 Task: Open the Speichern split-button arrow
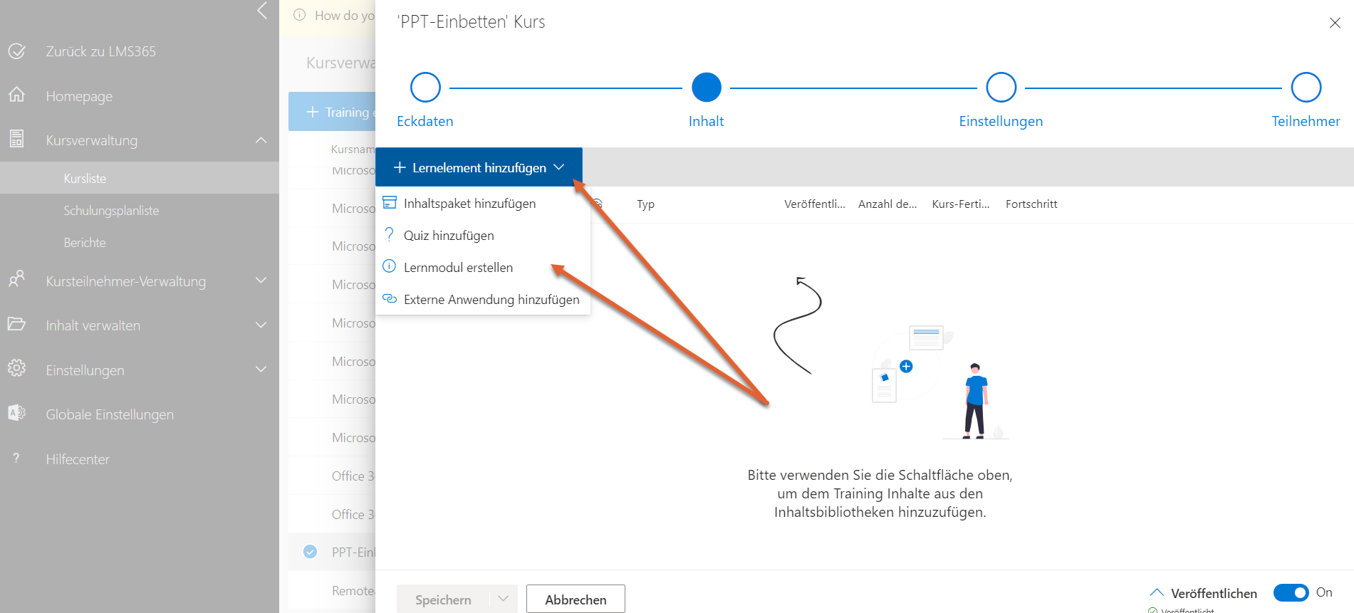[503, 599]
